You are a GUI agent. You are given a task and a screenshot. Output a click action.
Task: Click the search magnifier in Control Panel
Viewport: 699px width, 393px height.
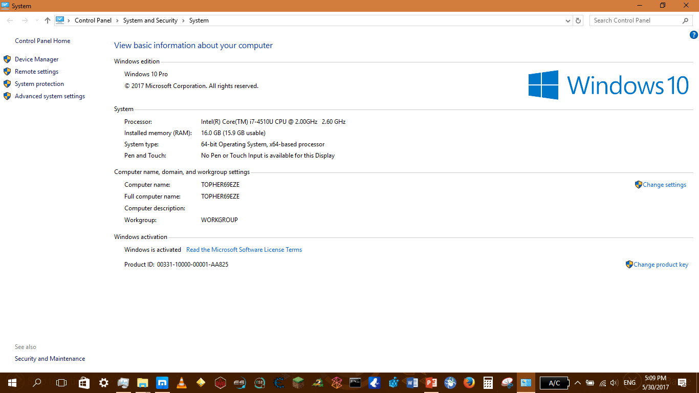click(x=686, y=20)
